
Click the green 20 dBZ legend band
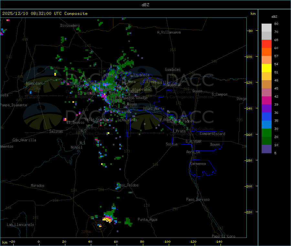click(x=266, y=133)
